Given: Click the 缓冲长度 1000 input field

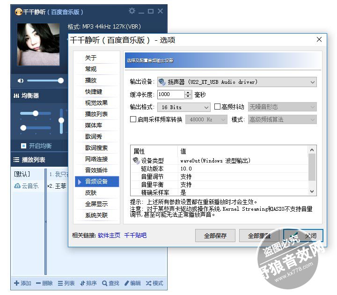Looking at the screenshot, I should (171, 95).
